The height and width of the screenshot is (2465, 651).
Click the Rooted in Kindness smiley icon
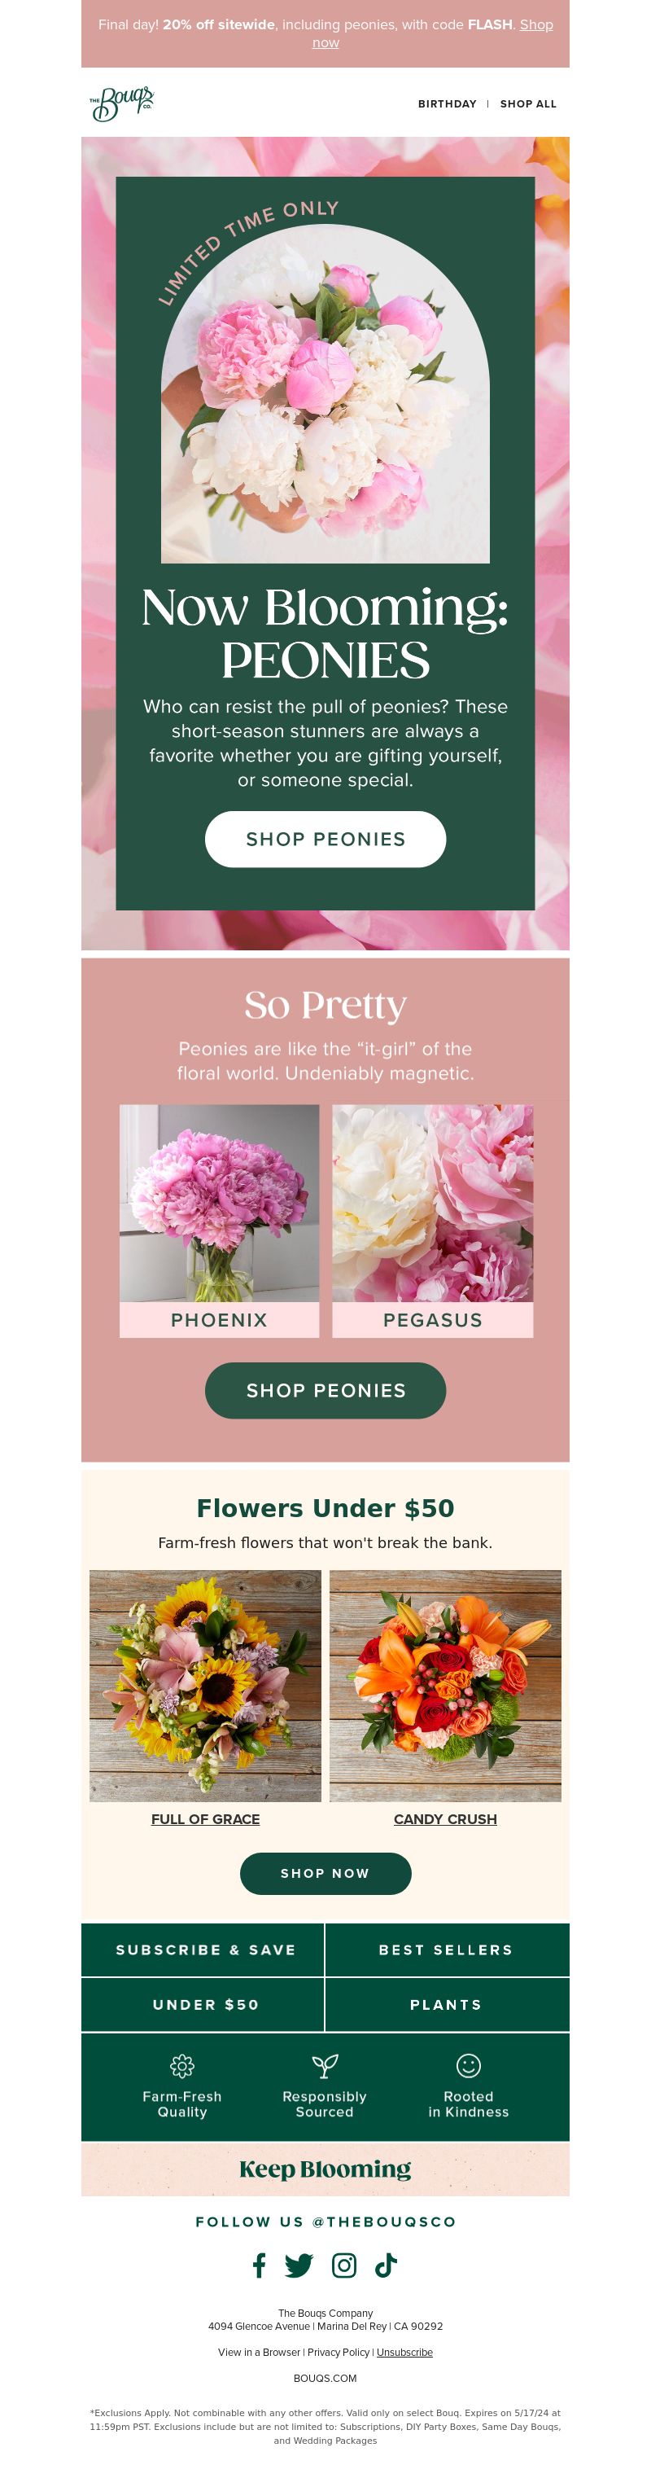coord(469,2065)
